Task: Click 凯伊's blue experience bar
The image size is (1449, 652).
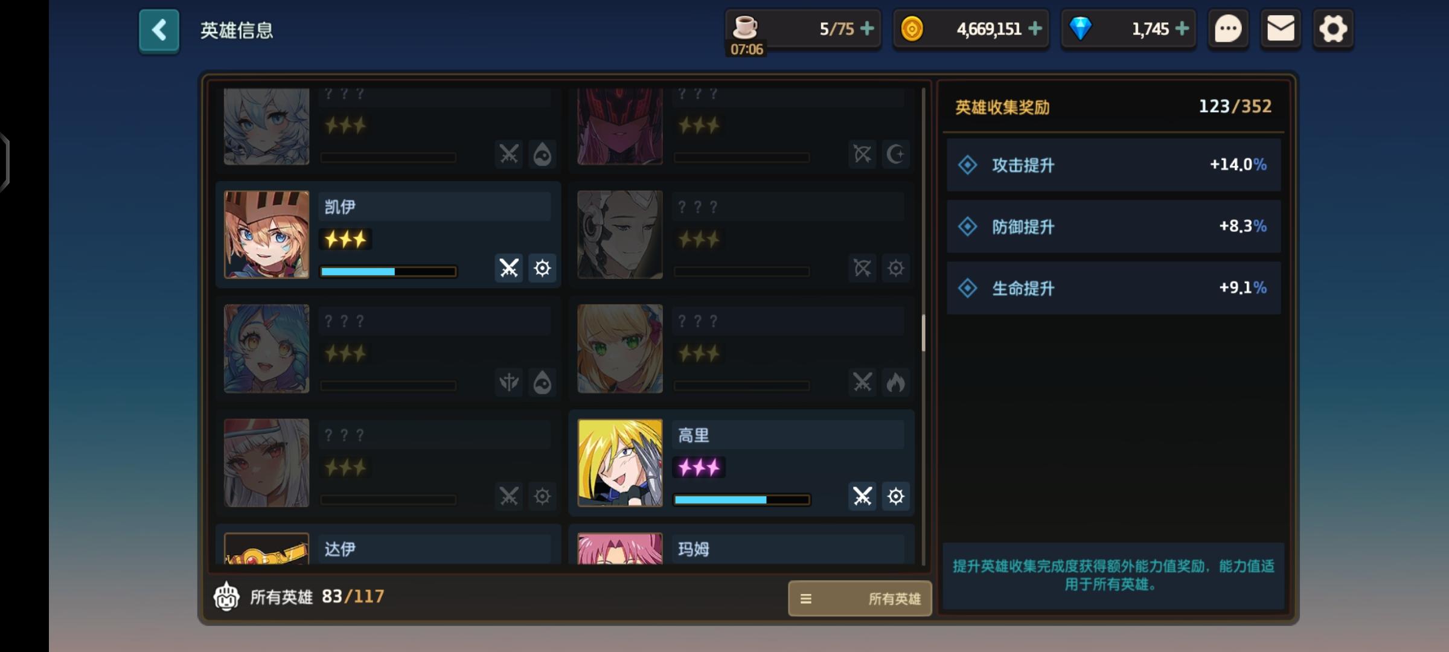Action: click(x=388, y=272)
